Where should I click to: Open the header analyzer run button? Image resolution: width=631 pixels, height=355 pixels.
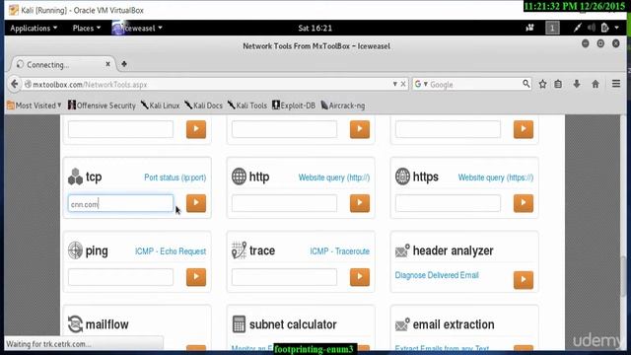[524, 280]
